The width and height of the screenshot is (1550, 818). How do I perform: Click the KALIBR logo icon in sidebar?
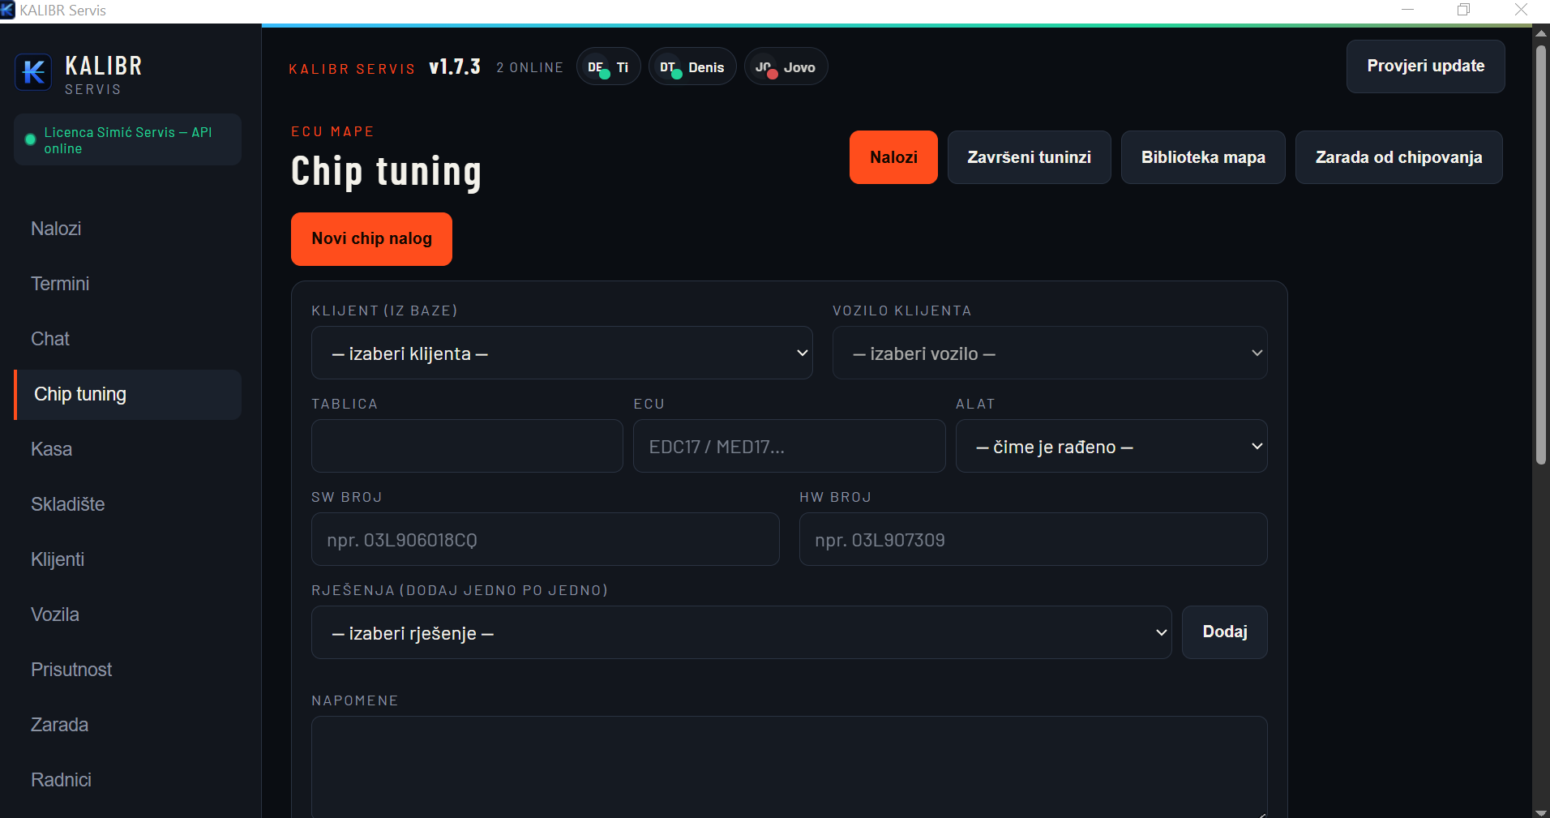(33, 72)
